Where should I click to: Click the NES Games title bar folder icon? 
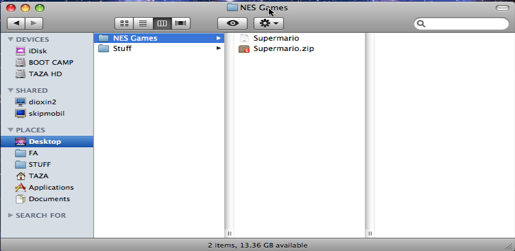[x=232, y=7]
